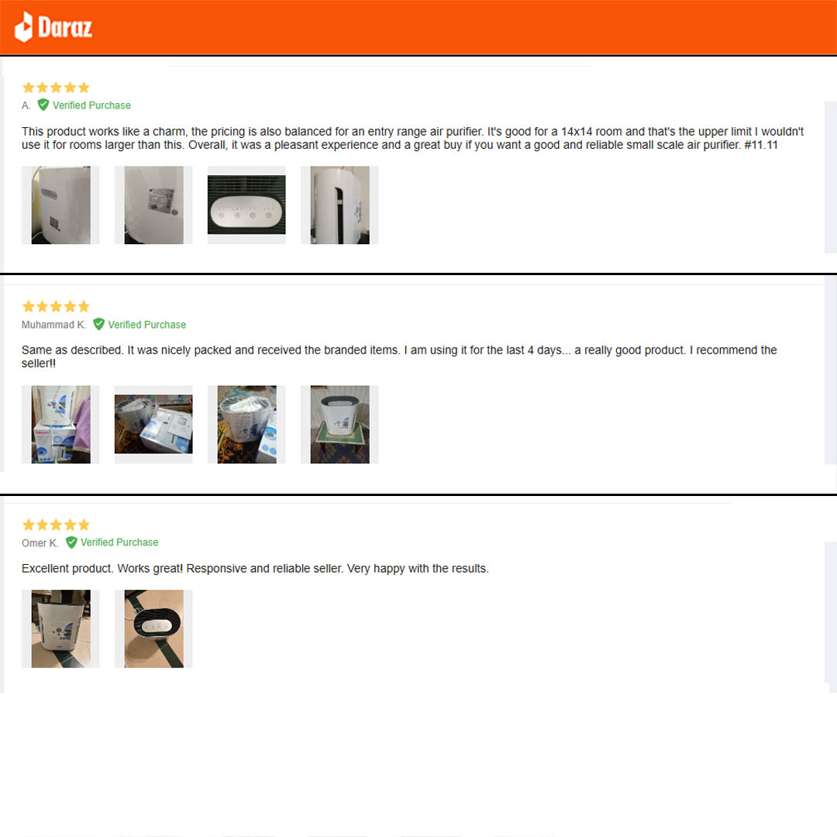The width and height of the screenshot is (837, 837).
Task: Click verified shield icon beside Muhammad K.
Action: click(x=98, y=324)
